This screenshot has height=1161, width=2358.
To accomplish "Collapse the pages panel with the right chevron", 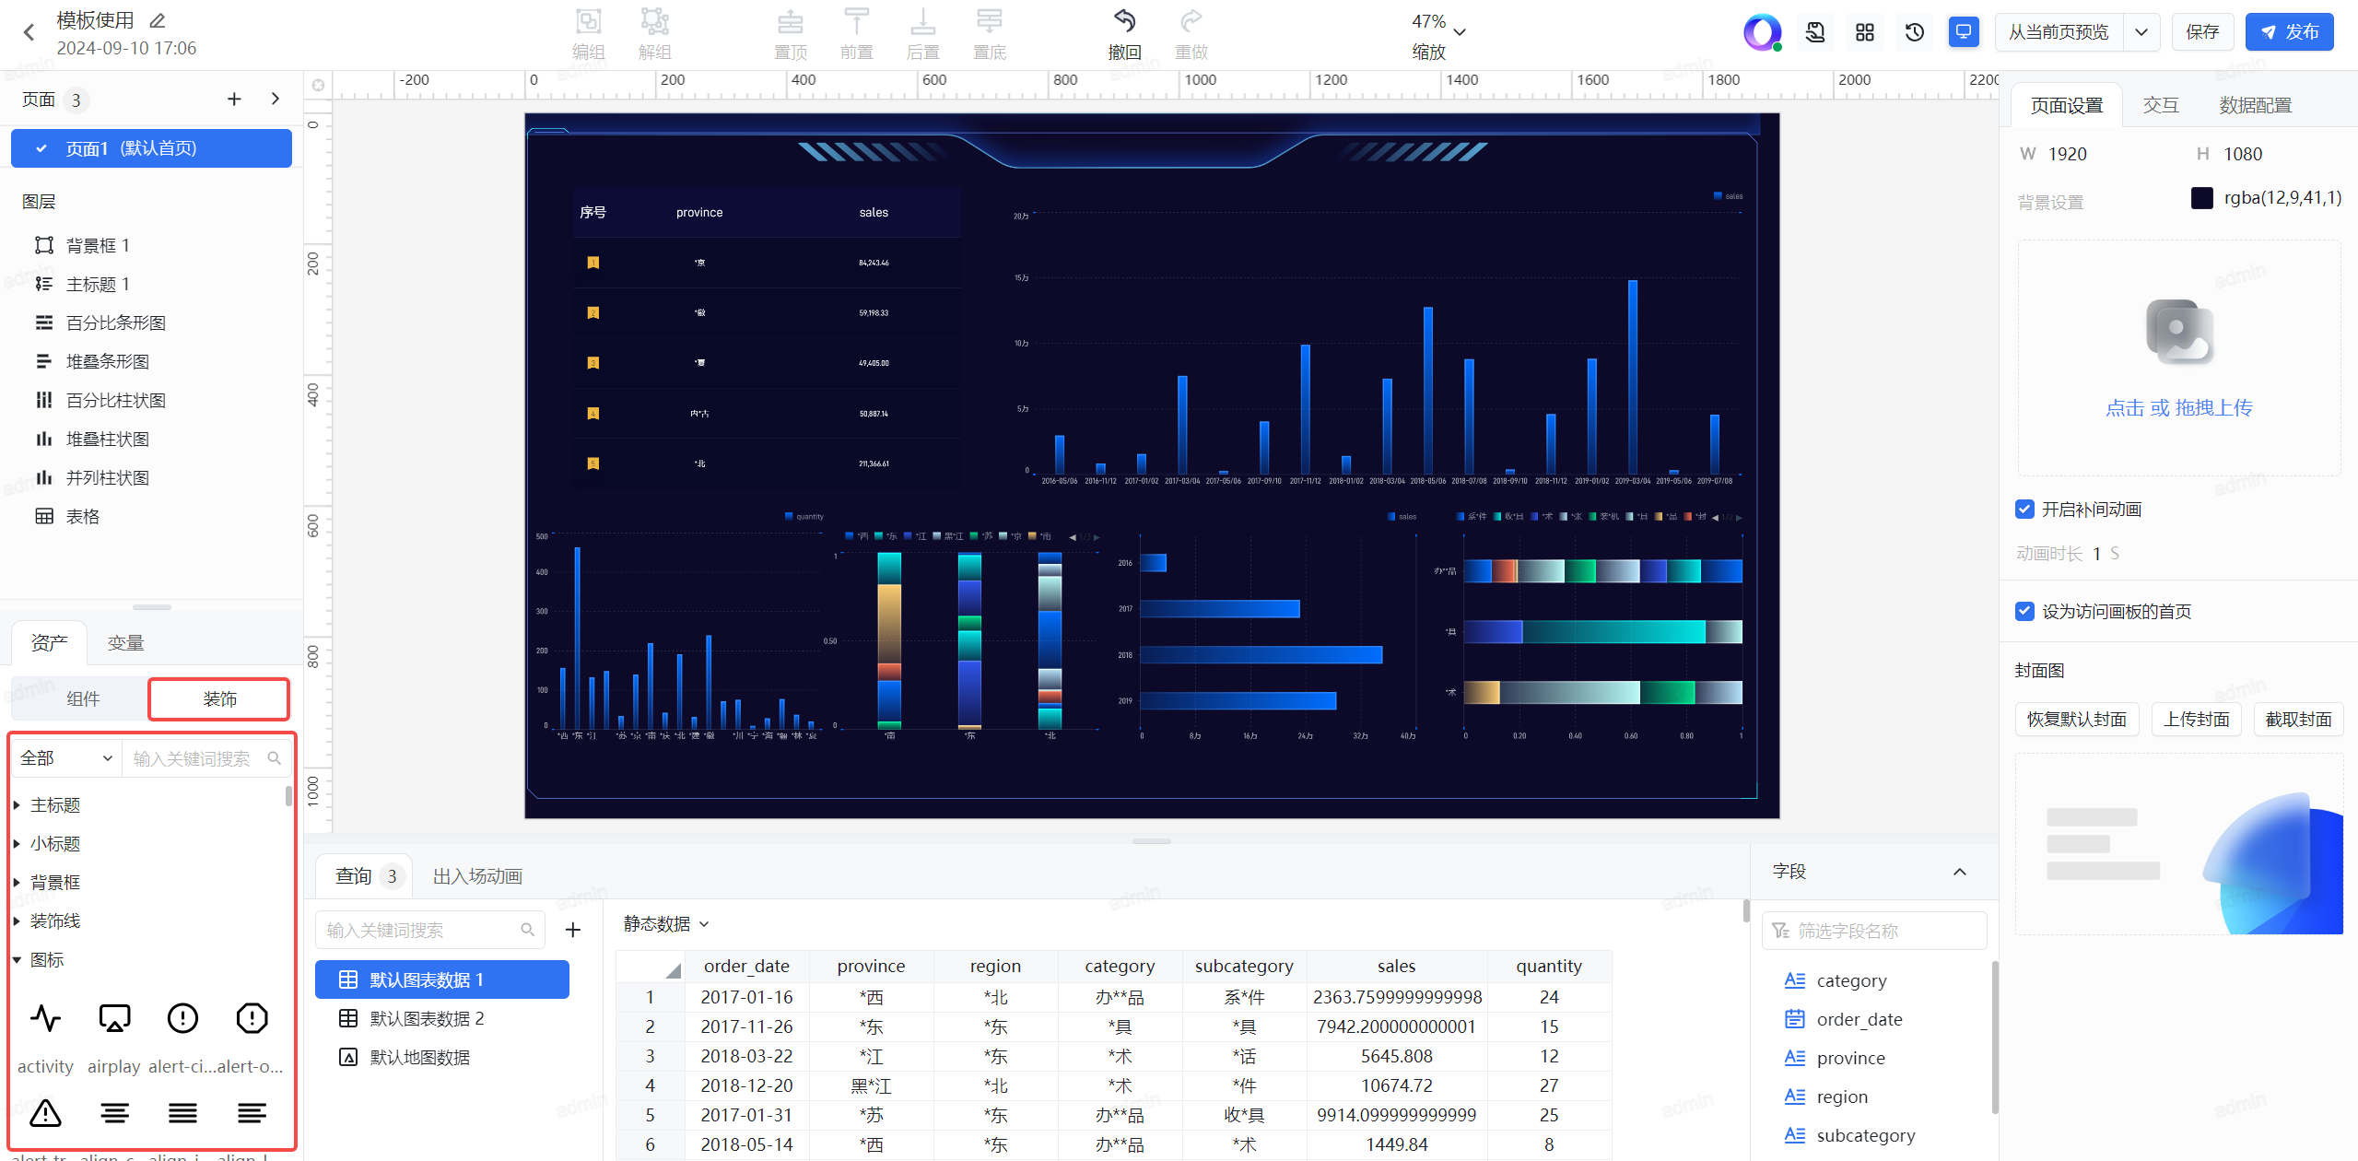I will click(275, 99).
